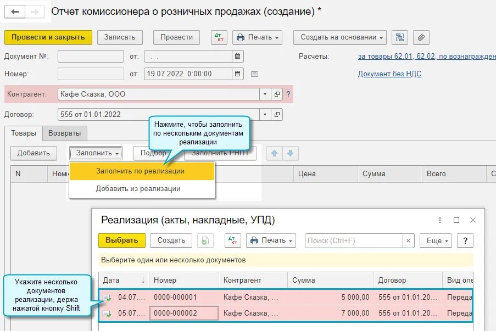The image size is (496, 331).
Task: Click the Провести button
Action: point(176,37)
